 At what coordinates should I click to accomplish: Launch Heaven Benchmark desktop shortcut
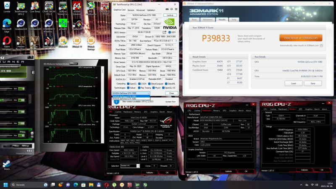coord(21,43)
